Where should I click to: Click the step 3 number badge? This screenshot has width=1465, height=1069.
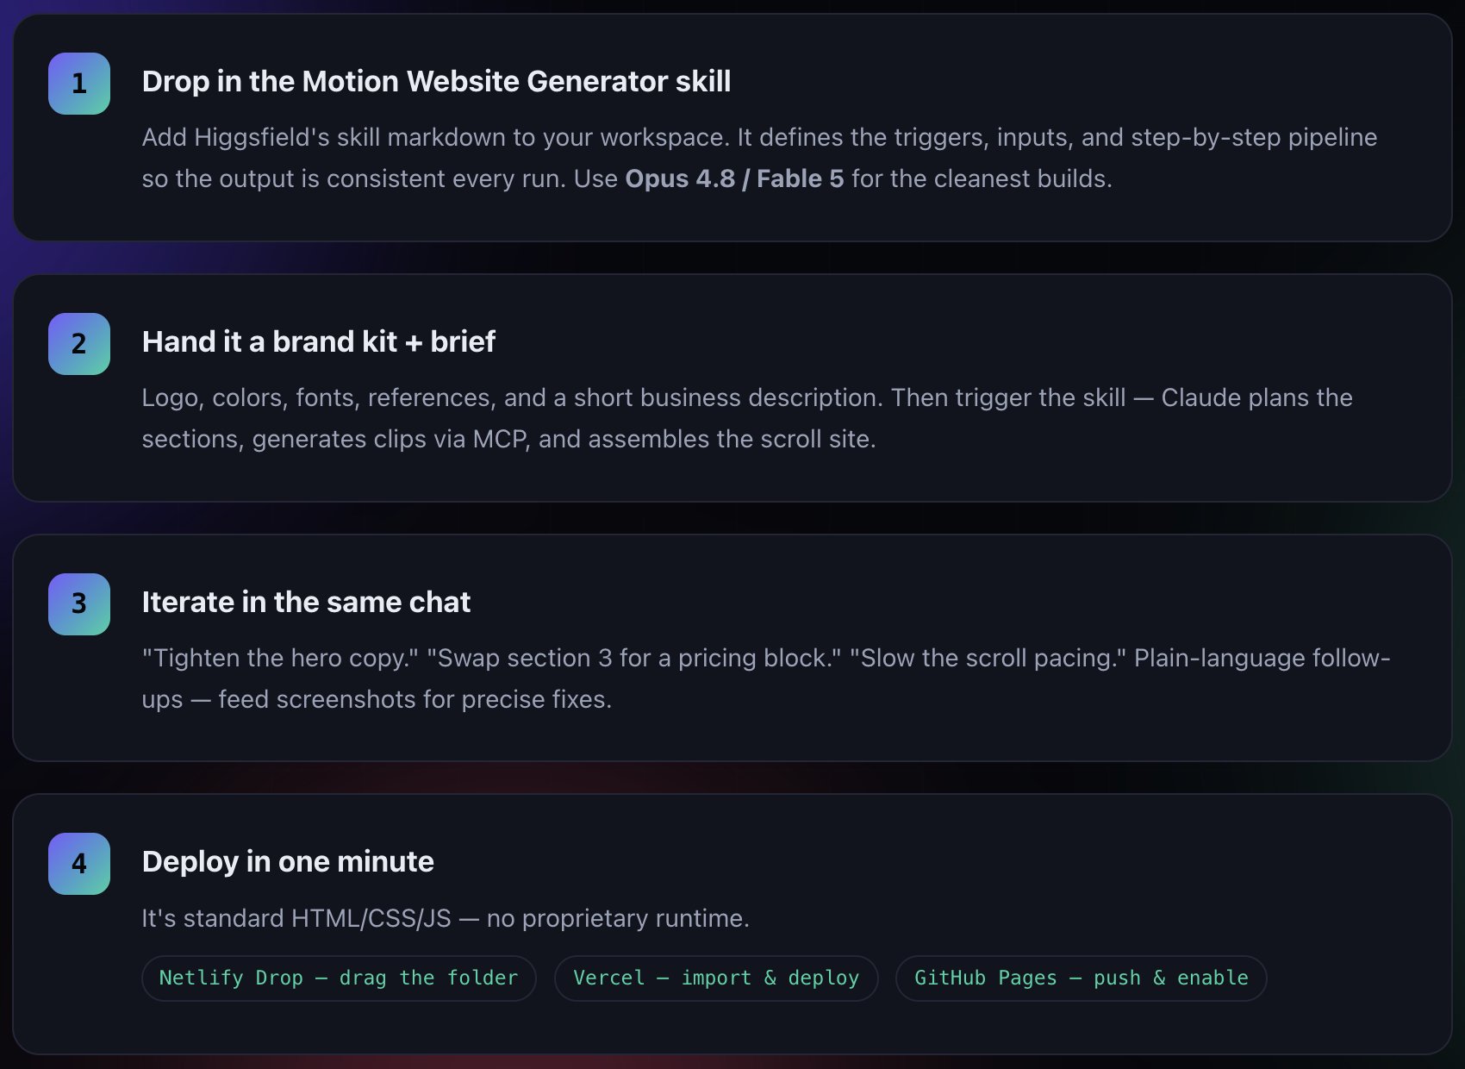[x=79, y=604]
